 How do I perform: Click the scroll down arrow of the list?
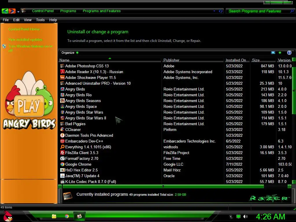294,182
